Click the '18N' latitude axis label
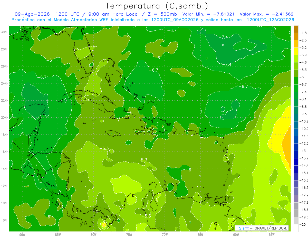 [4, 135]
